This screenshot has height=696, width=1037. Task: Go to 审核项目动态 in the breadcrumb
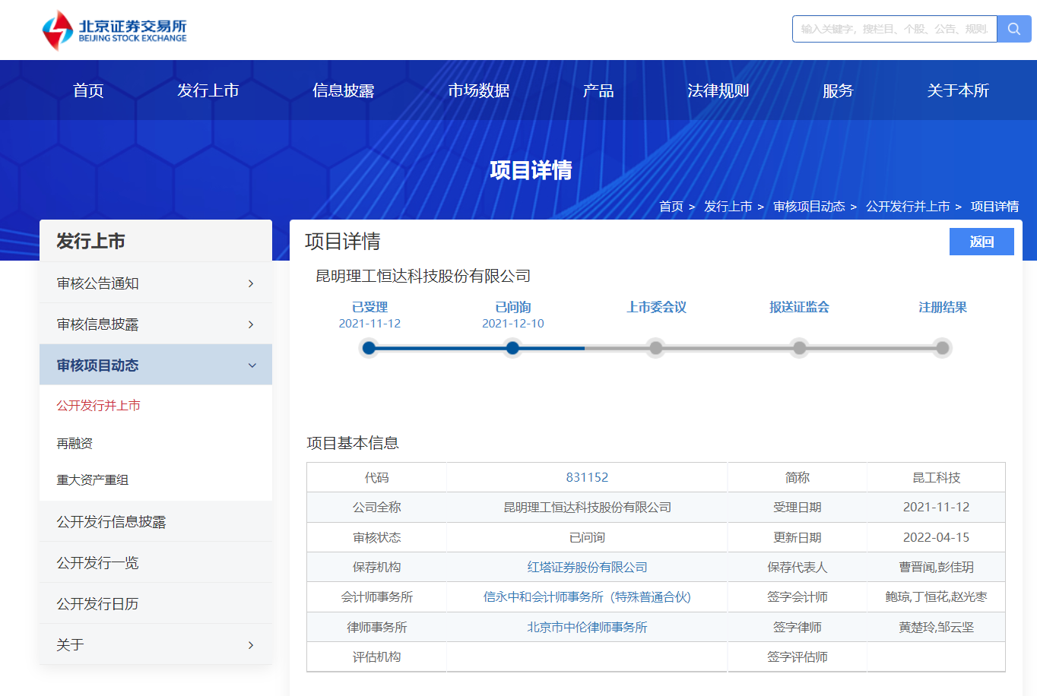coord(809,207)
